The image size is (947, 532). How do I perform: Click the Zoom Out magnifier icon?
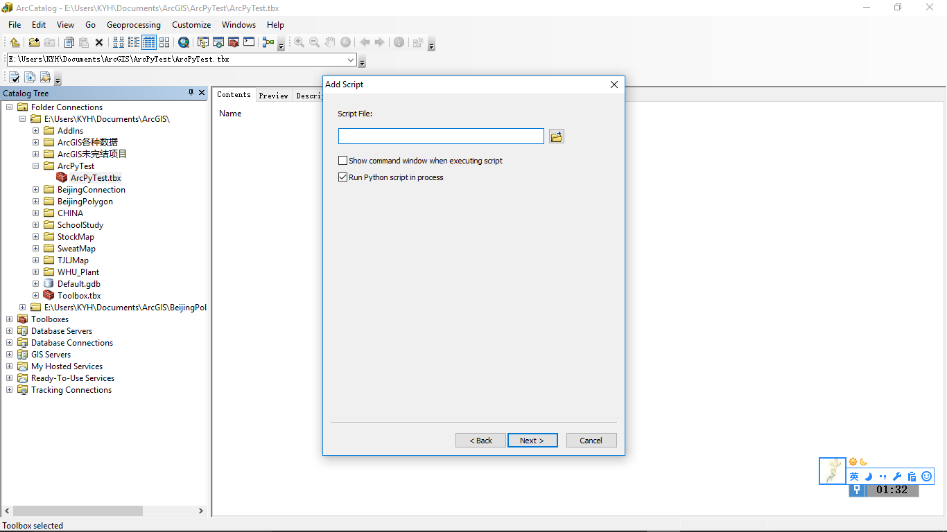click(x=314, y=42)
